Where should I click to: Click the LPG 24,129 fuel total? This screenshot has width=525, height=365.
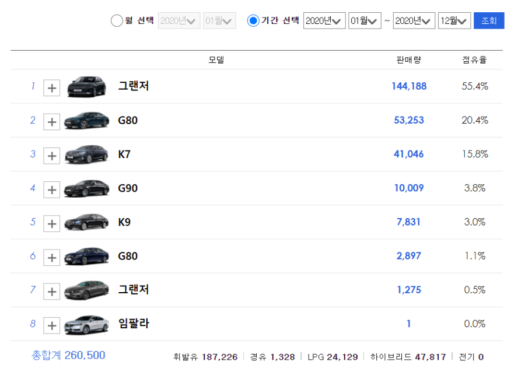[x=332, y=357]
